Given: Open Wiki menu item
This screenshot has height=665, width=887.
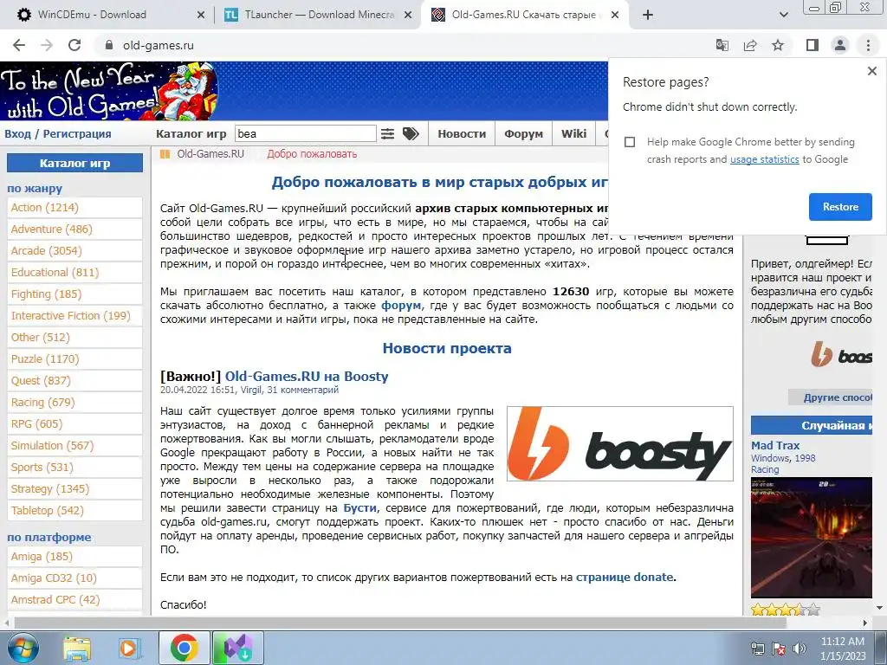Looking at the screenshot, I should (x=573, y=134).
